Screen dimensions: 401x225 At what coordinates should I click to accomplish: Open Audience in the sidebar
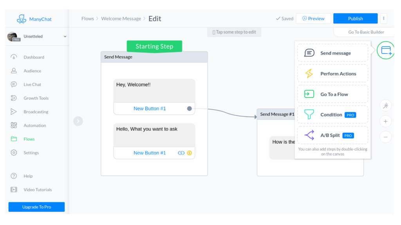tap(32, 71)
